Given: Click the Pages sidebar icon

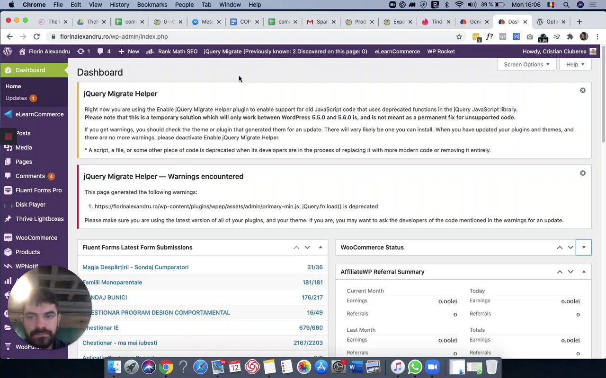Looking at the screenshot, I should [8, 162].
